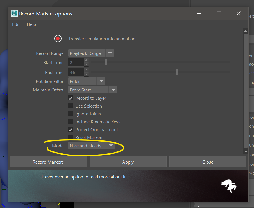Click the End Time slider handle
The image size is (254, 208).
[x=177, y=72]
